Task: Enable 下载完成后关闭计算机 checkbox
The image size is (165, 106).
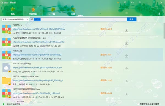Action: click(138, 104)
